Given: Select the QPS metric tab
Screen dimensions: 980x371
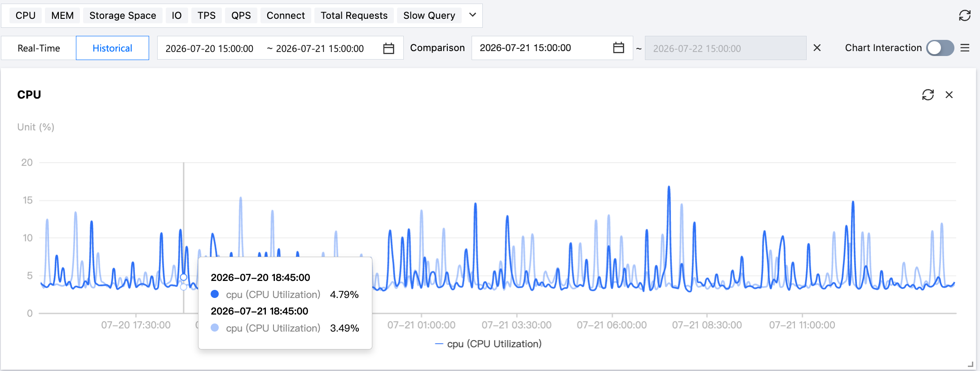Looking at the screenshot, I should 241,16.
